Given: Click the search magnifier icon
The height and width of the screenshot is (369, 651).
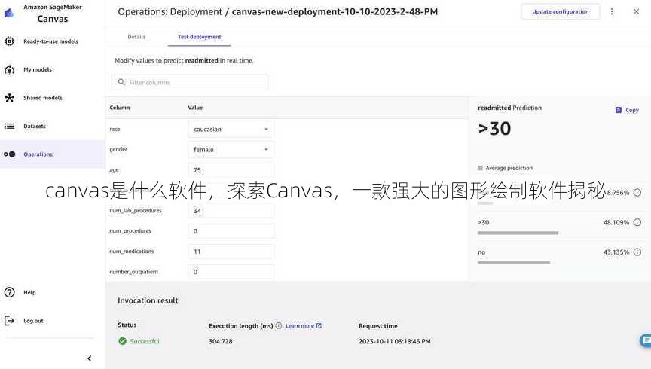Looking at the screenshot, I should point(121,82).
